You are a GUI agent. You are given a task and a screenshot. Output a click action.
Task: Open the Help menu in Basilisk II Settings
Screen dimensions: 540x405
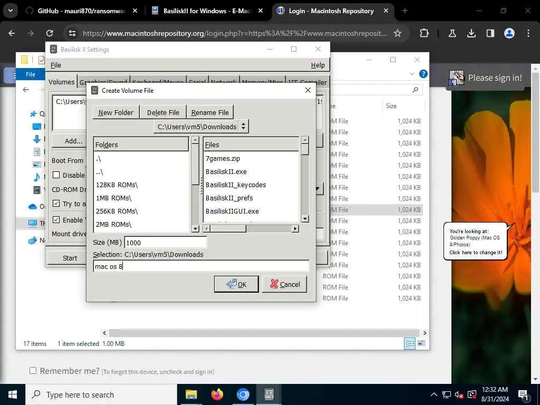point(317,65)
